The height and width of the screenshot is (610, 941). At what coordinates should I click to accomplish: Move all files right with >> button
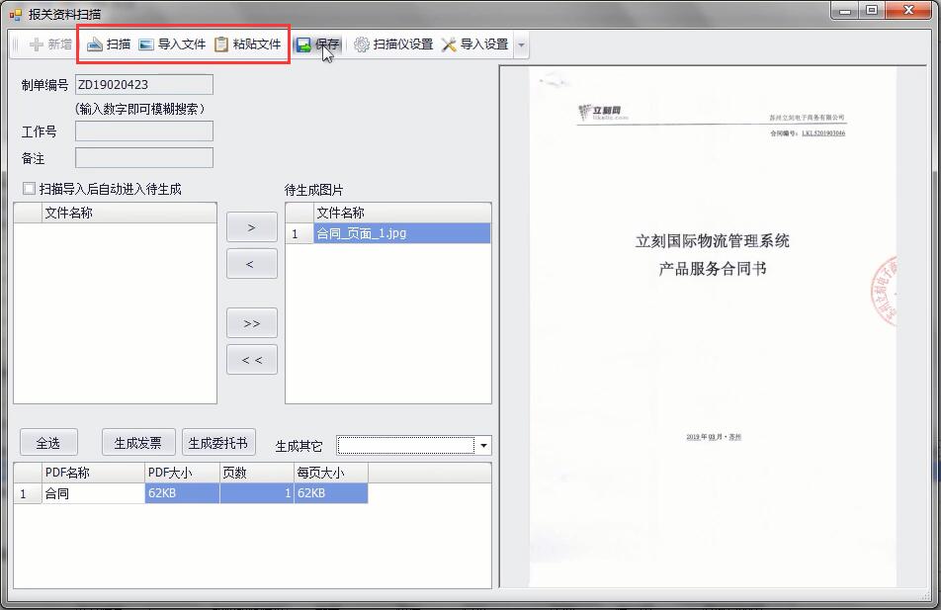click(252, 323)
